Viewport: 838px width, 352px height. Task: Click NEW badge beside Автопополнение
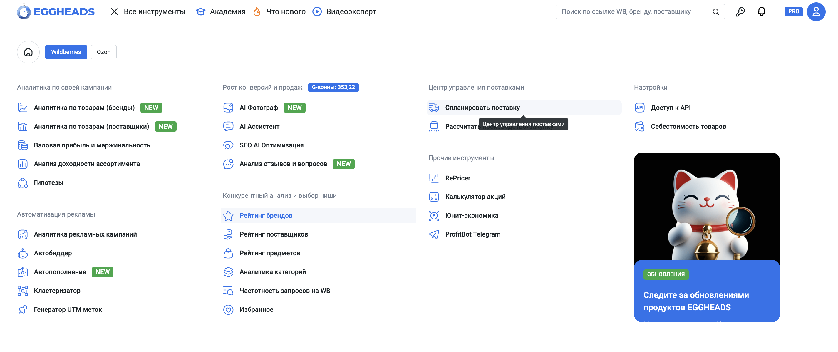pos(103,272)
